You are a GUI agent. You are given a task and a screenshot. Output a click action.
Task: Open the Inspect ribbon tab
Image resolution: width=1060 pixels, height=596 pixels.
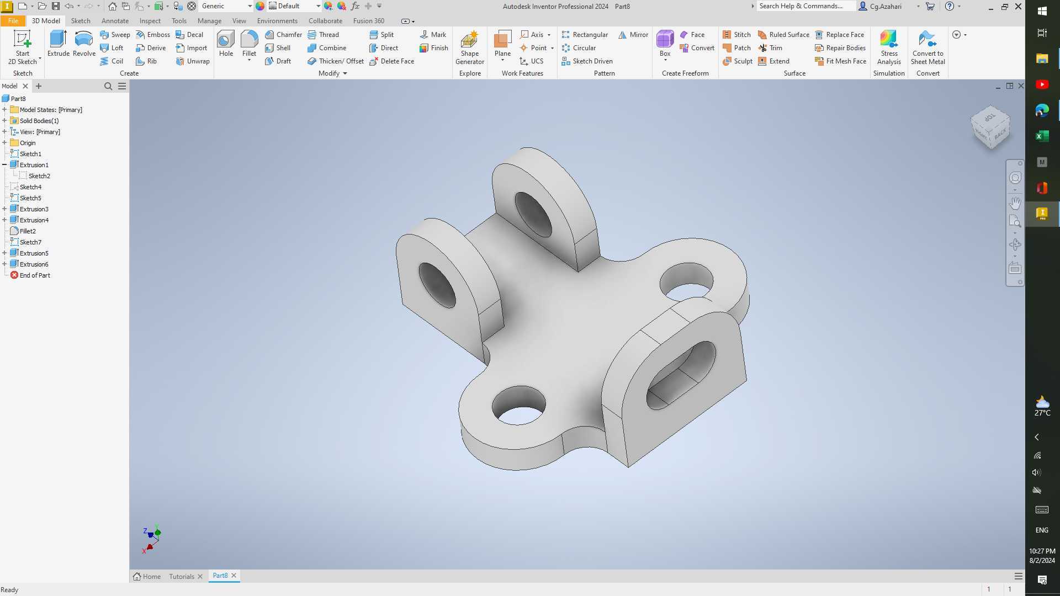pos(150,21)
